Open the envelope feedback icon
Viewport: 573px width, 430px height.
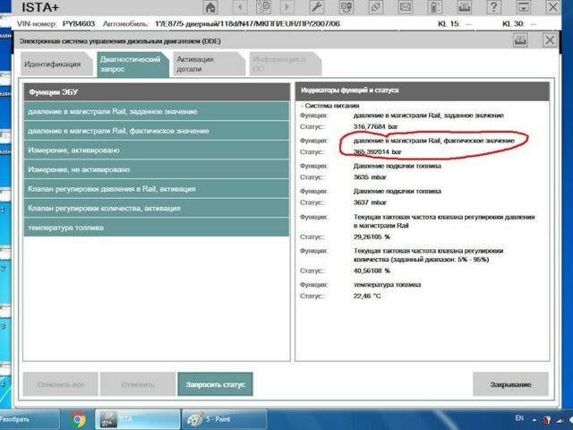tap(406, 7)
